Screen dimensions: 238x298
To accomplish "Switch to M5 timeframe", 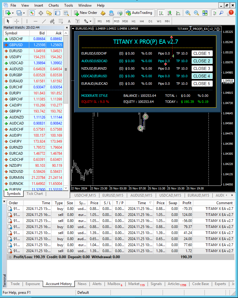I will (108, 21).
